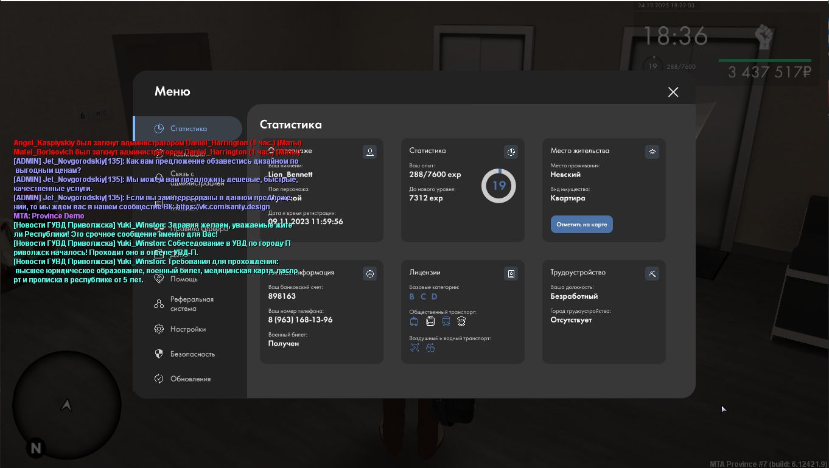Click the hammer icon in Трудоустройство card

coord(652,274)
